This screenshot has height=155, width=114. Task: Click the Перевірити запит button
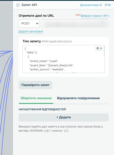pyautogui.click(x=35, y=85)
